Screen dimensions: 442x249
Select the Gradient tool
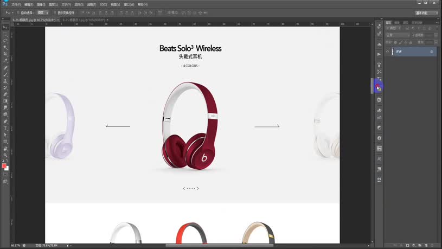click(x=5, y=101)
